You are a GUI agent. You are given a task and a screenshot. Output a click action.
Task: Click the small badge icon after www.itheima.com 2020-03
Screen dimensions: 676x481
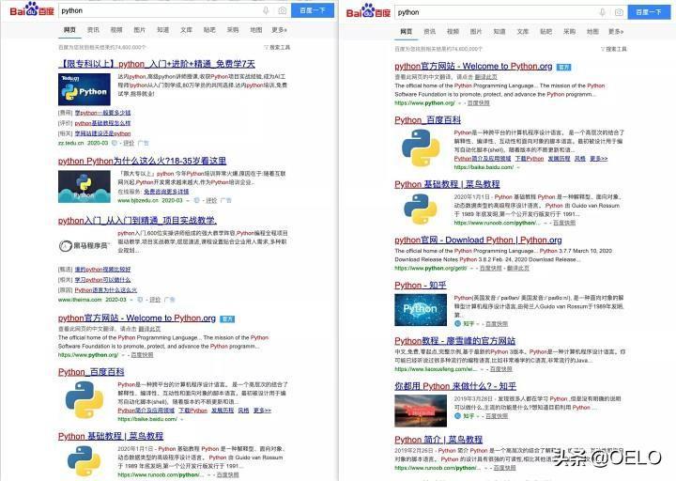pyautogui.click(x=140, y=300)
